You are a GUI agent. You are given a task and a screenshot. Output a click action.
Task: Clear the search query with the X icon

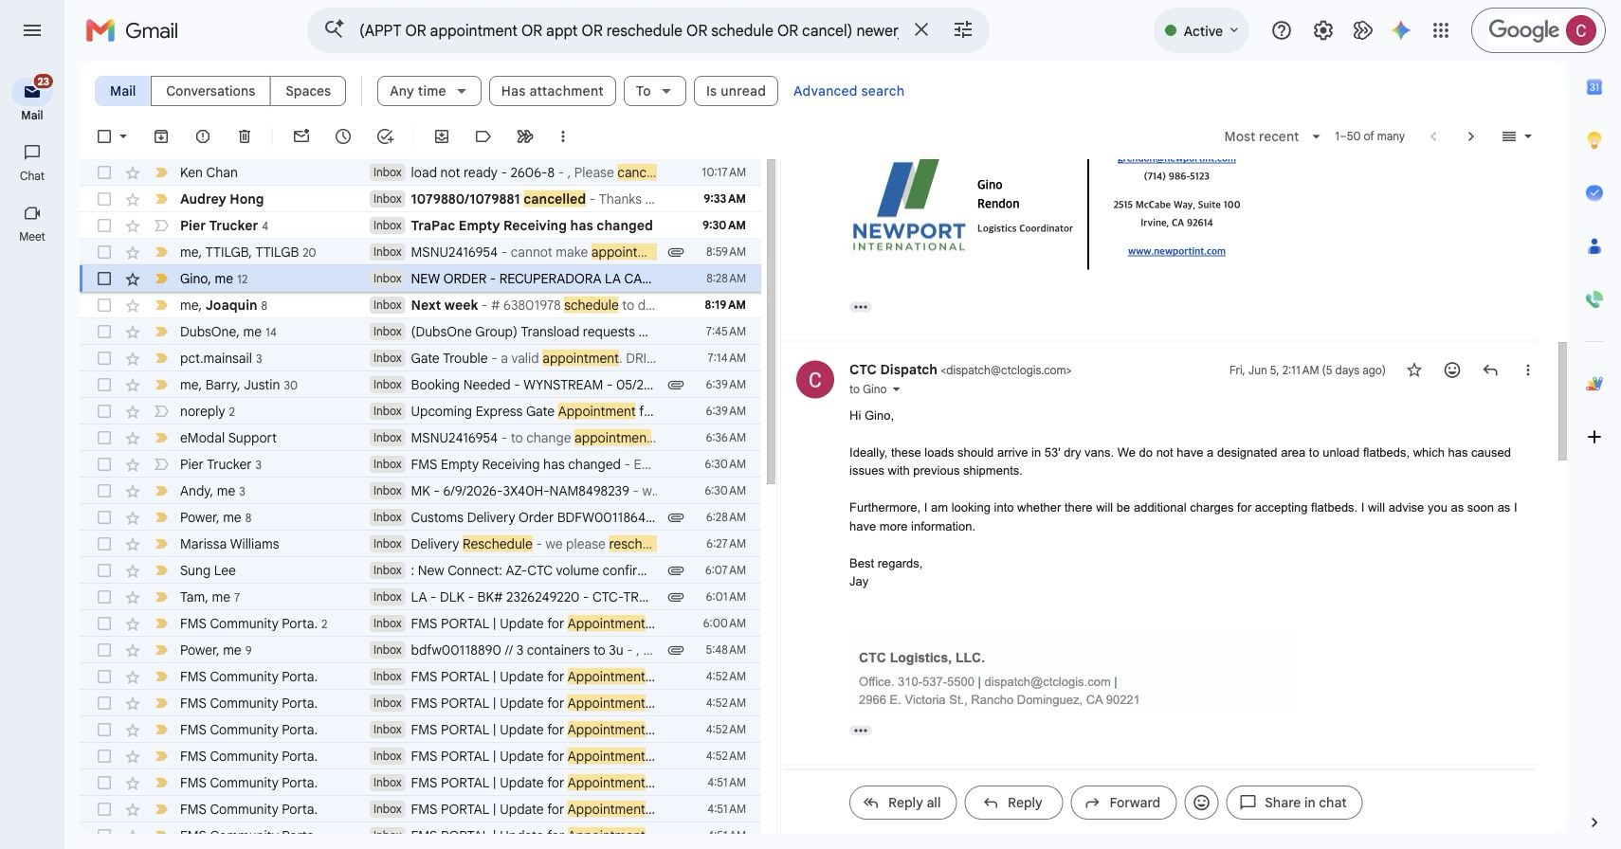pyautogui.click(x=921, y=30)
